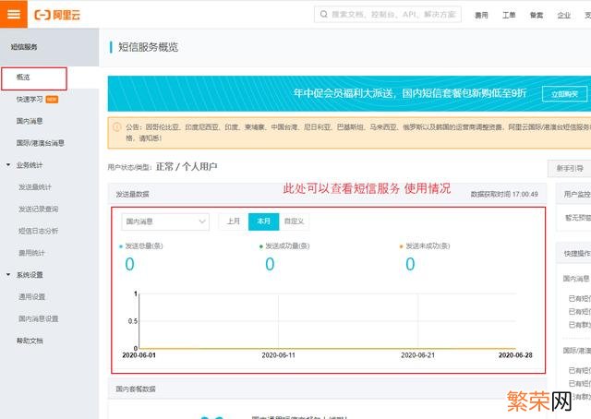Open 国内消息设置 page
Image resolution: width=591 pixels, height=419 pixels.
tap(39, 318)
